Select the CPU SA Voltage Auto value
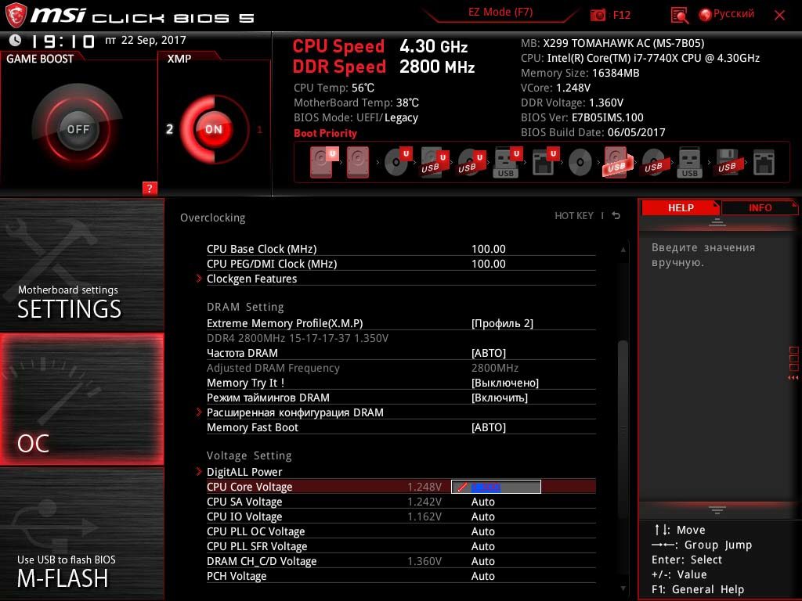 [x=482, y=502]
